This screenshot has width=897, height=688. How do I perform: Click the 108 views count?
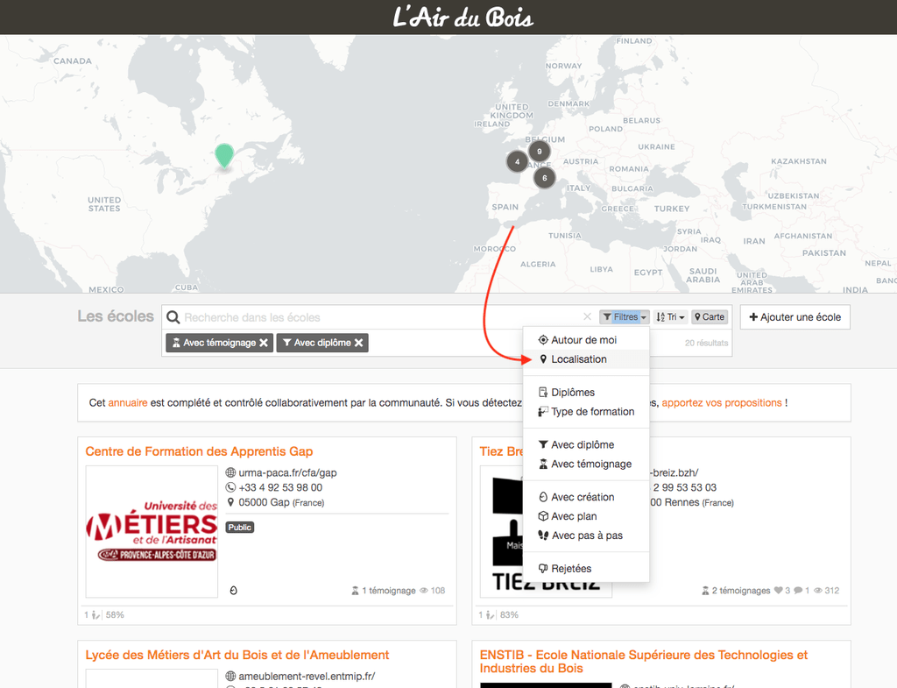[433, 591]
